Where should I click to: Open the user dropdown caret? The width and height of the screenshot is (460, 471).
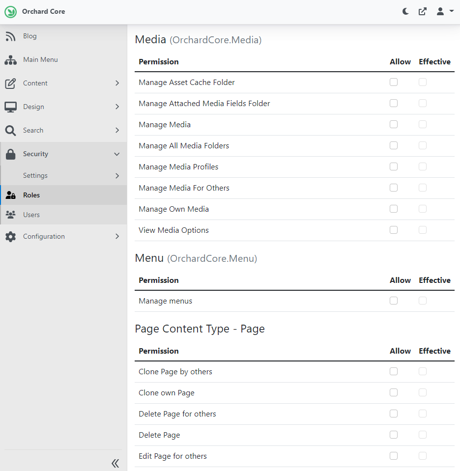point(451,11)
